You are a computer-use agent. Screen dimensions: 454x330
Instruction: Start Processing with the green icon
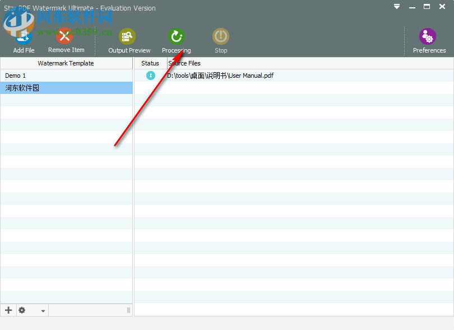coord(177,37)
